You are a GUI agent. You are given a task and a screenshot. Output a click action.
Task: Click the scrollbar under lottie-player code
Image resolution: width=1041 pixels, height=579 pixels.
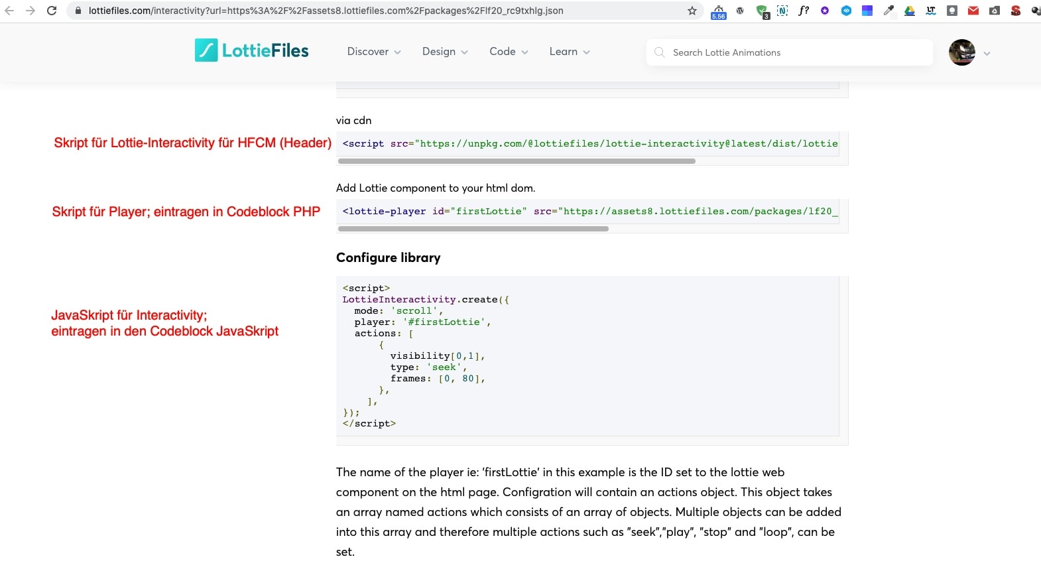click(x=473, y=229)
